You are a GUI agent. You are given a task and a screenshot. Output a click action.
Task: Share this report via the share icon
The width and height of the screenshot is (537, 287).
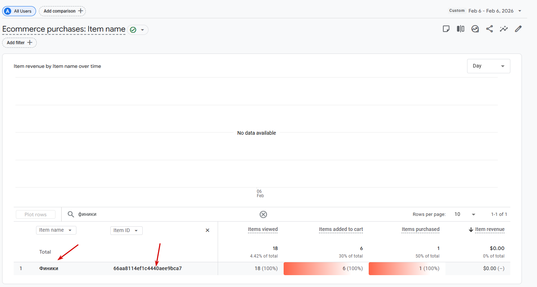click(x=489, y=29)
